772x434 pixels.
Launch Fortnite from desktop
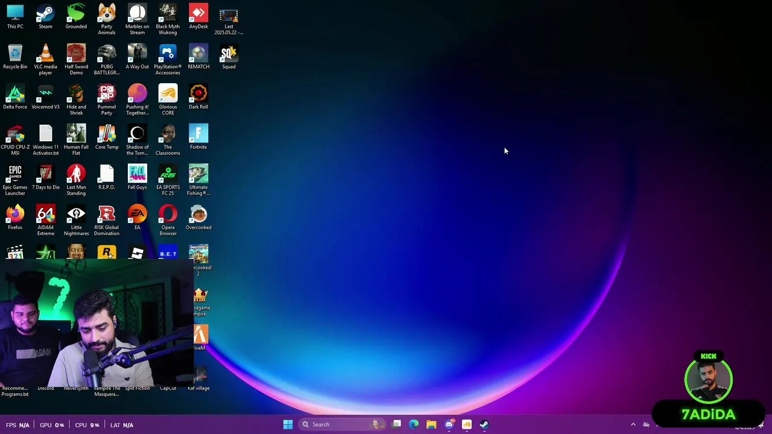click(198, 137)
